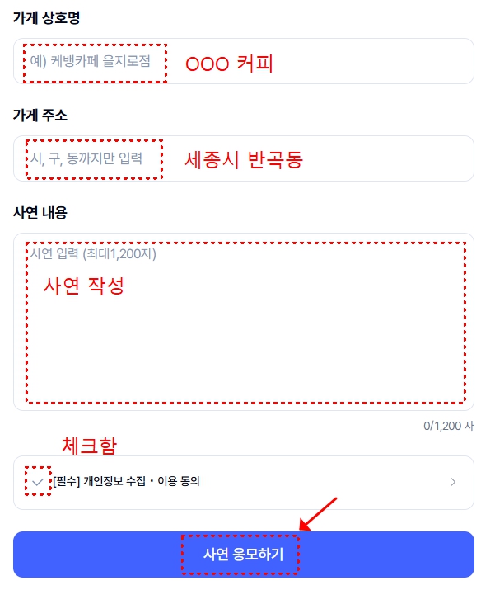
Task: Click inside the 사연 내용 text area
Action: coord(244,322)
